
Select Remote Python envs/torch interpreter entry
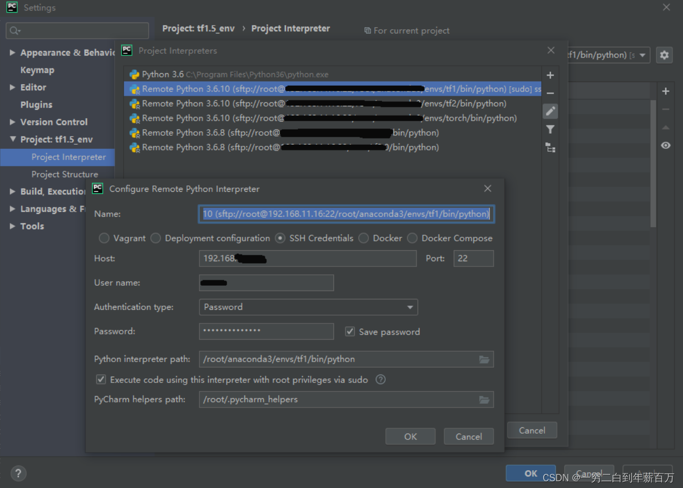333,119
